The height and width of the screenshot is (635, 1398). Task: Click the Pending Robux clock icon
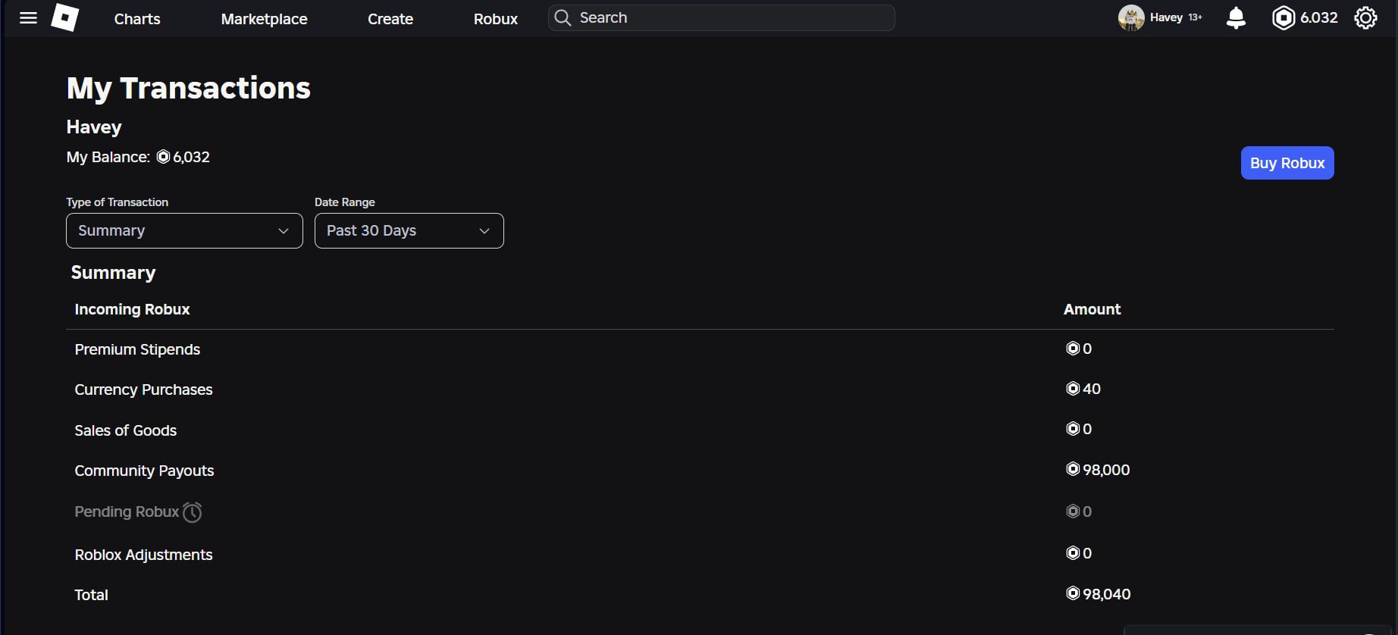[193, 512]
